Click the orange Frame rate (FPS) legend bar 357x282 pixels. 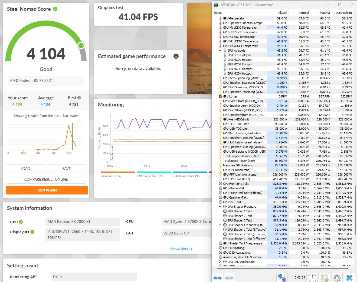118,172
